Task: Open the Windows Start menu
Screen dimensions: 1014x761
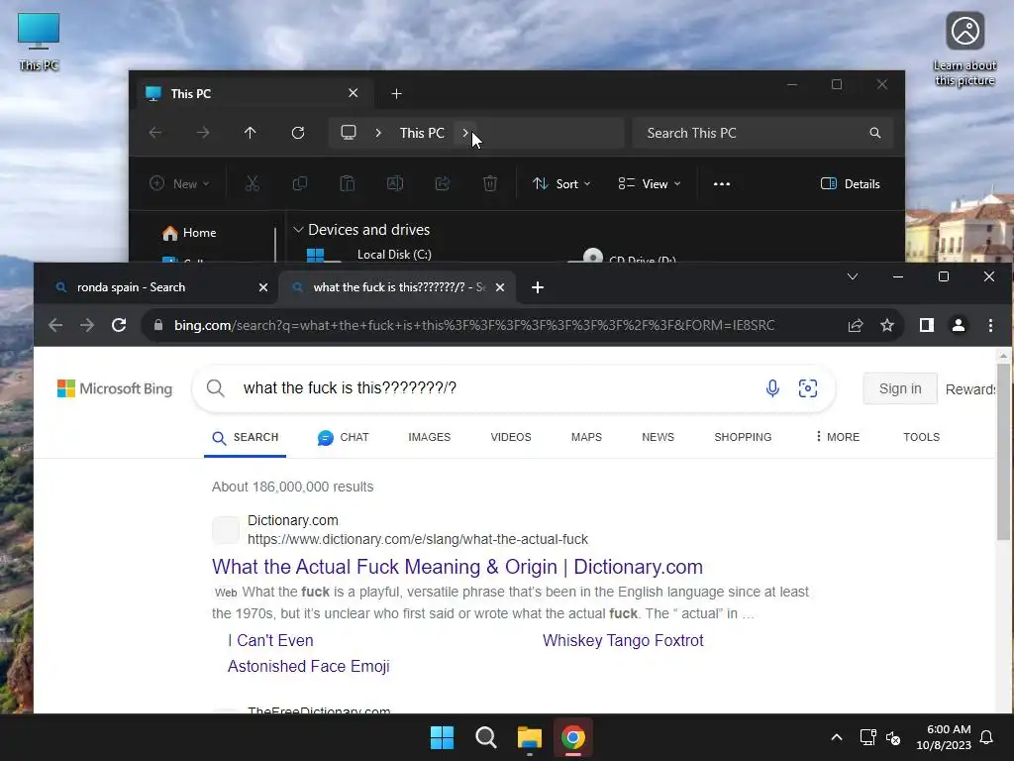Action: point(443,737)
